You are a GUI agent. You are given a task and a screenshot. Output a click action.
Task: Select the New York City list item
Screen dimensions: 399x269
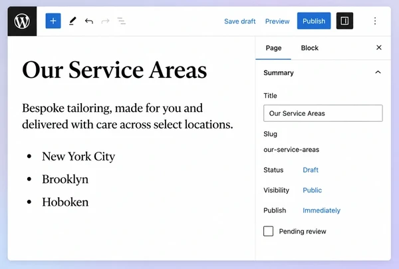(x=78, y=156)
